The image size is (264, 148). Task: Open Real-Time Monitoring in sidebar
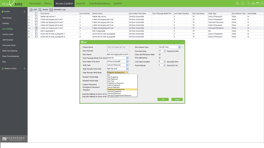pyautogui.click(x=11, y=56)
